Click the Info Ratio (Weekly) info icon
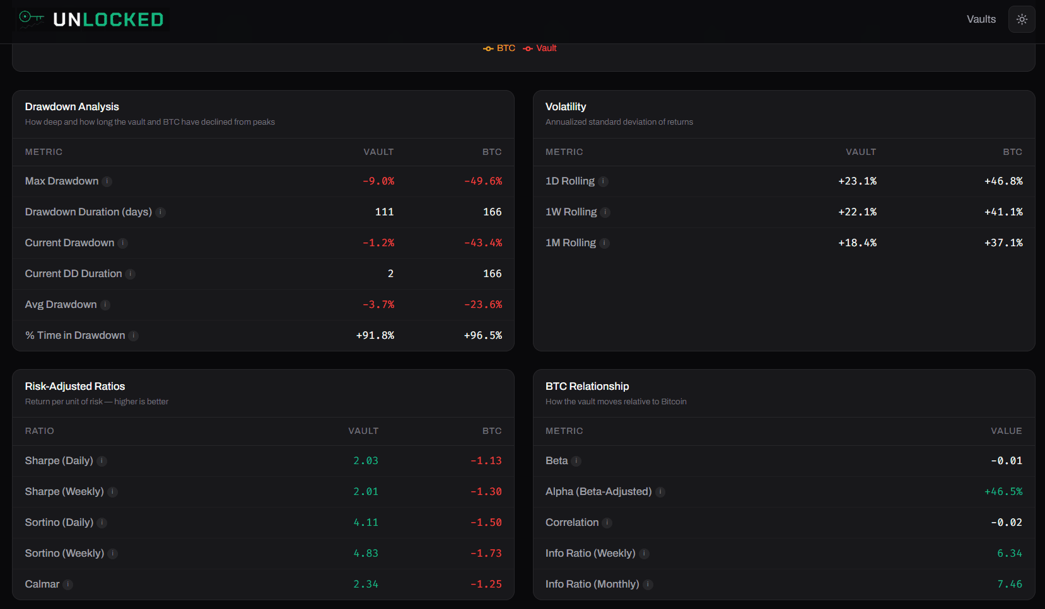The height and width of the screenshot is (609, 1045). 644,554
